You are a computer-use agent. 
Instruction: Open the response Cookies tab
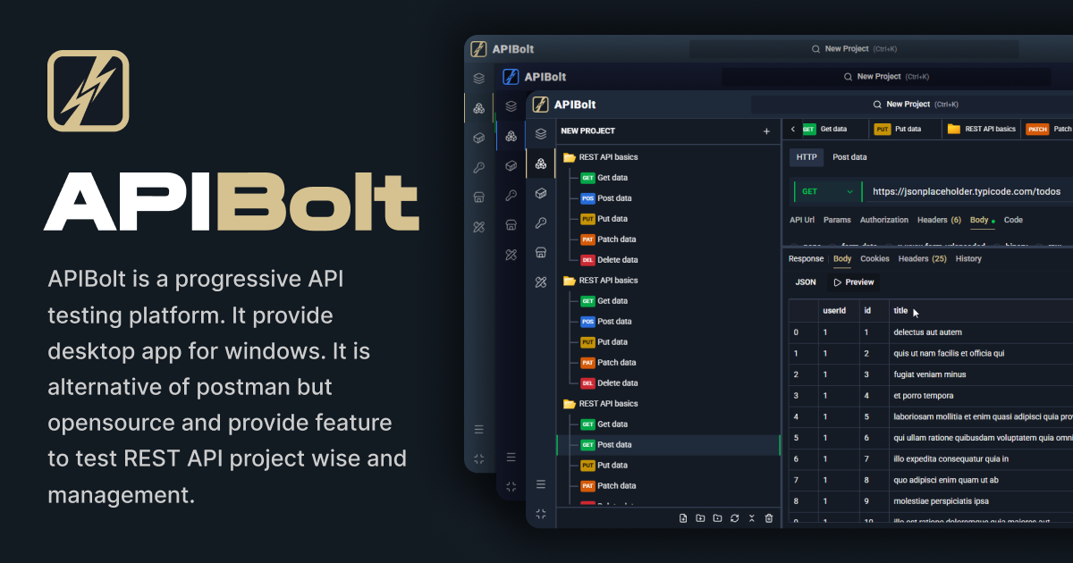click(x=874, y=259)
